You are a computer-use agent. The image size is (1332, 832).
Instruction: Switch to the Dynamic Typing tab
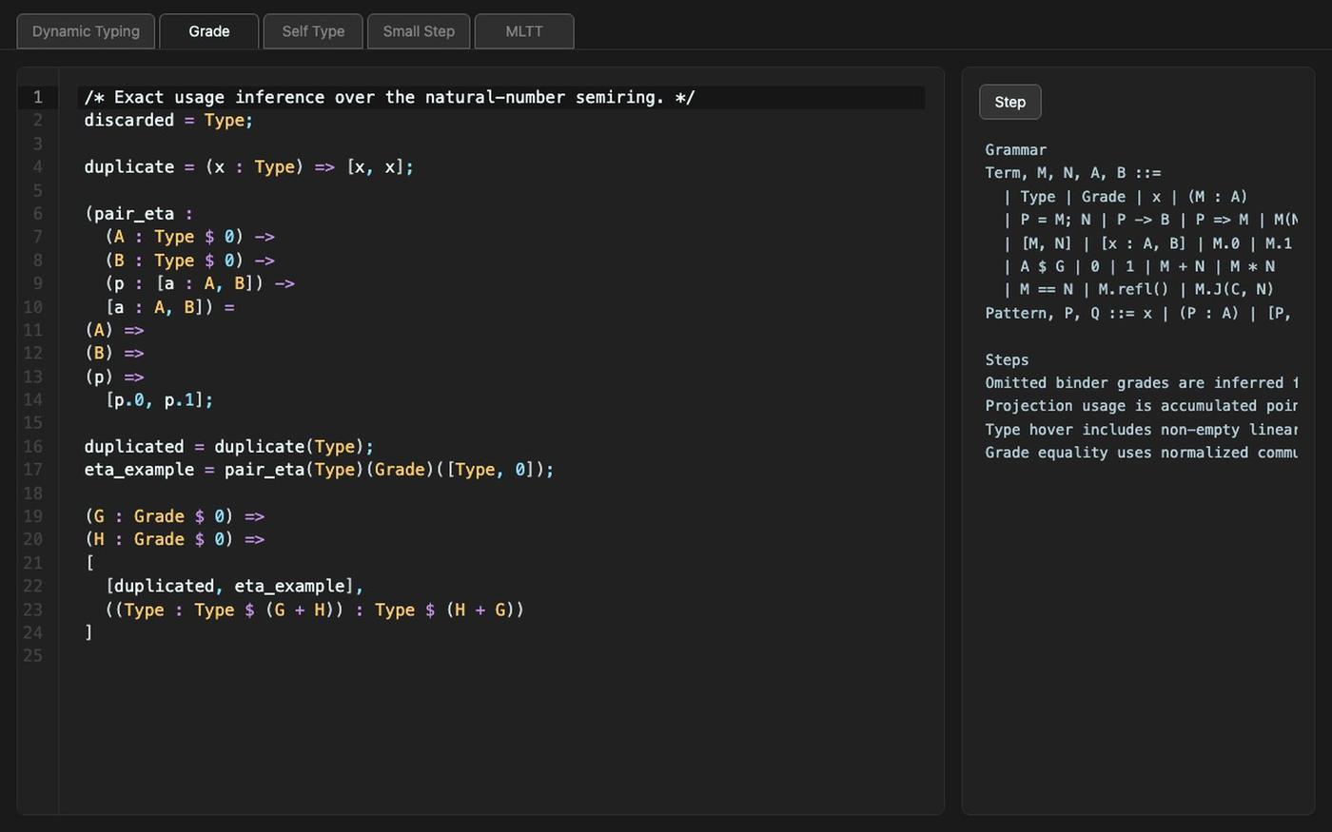click(86, 31)
